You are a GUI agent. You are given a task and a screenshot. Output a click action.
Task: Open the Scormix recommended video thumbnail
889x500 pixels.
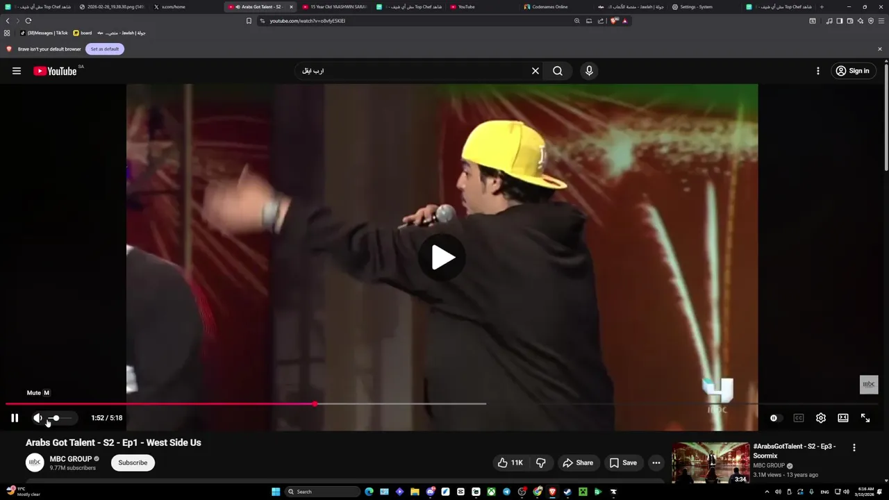711,463
